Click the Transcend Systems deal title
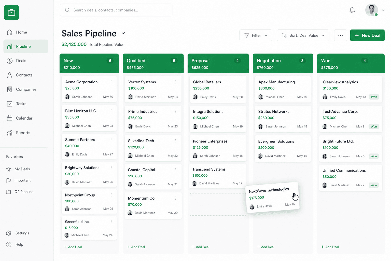The height and width of the screenshot is (261, 391). 209,169
